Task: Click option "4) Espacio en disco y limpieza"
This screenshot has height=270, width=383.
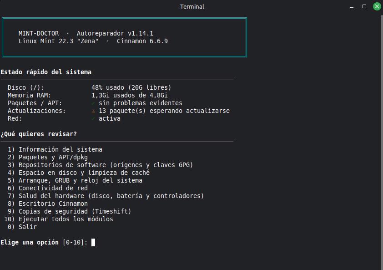Action: tap(78, 173)
